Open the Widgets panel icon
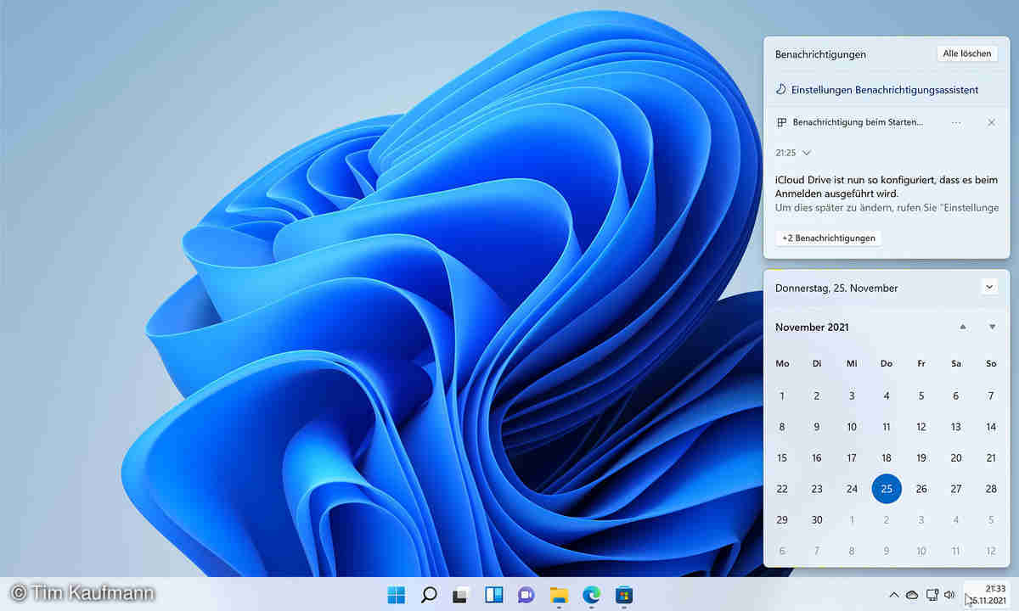This screenshot has height=611, width=1019. click(x=494, y=595)
